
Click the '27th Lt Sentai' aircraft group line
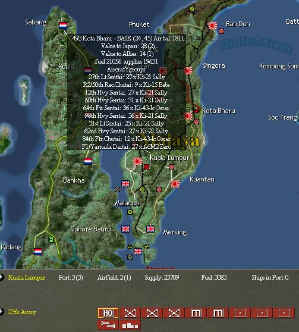coord(127,77)
